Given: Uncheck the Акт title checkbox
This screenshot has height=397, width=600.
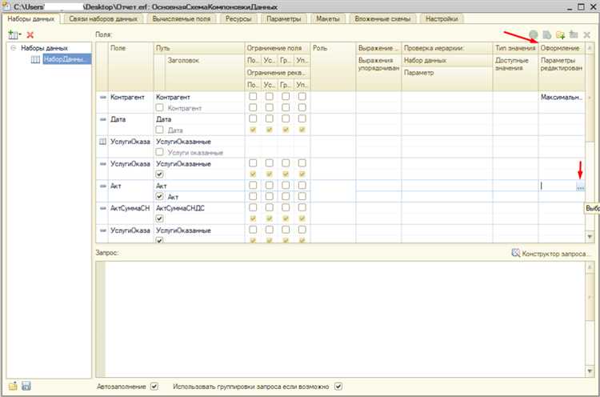Looking at the screenshot, I should [159, 196].
